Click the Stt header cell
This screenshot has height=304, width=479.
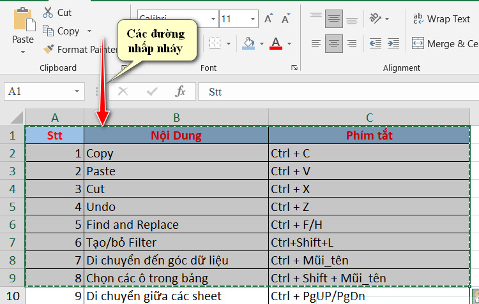(x=55, y=135)
